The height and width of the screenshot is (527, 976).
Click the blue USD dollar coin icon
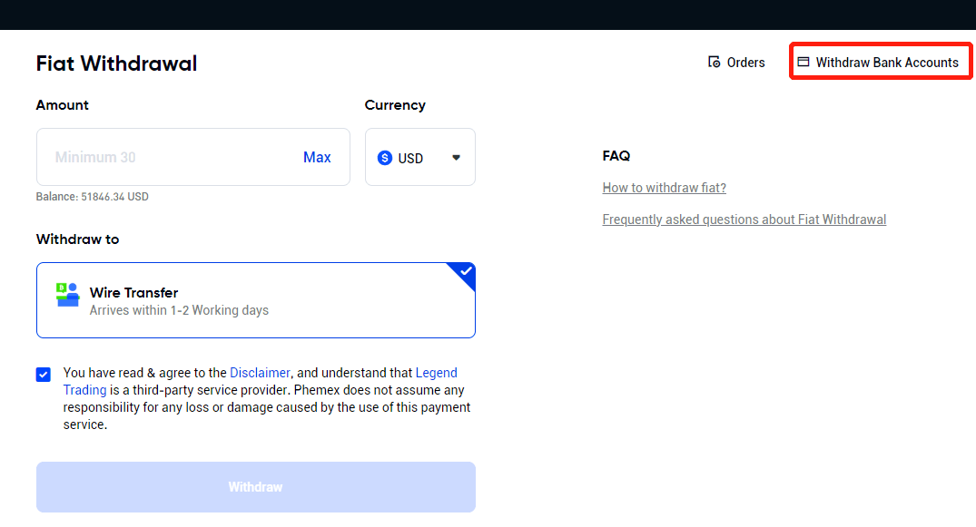(385, 158)
